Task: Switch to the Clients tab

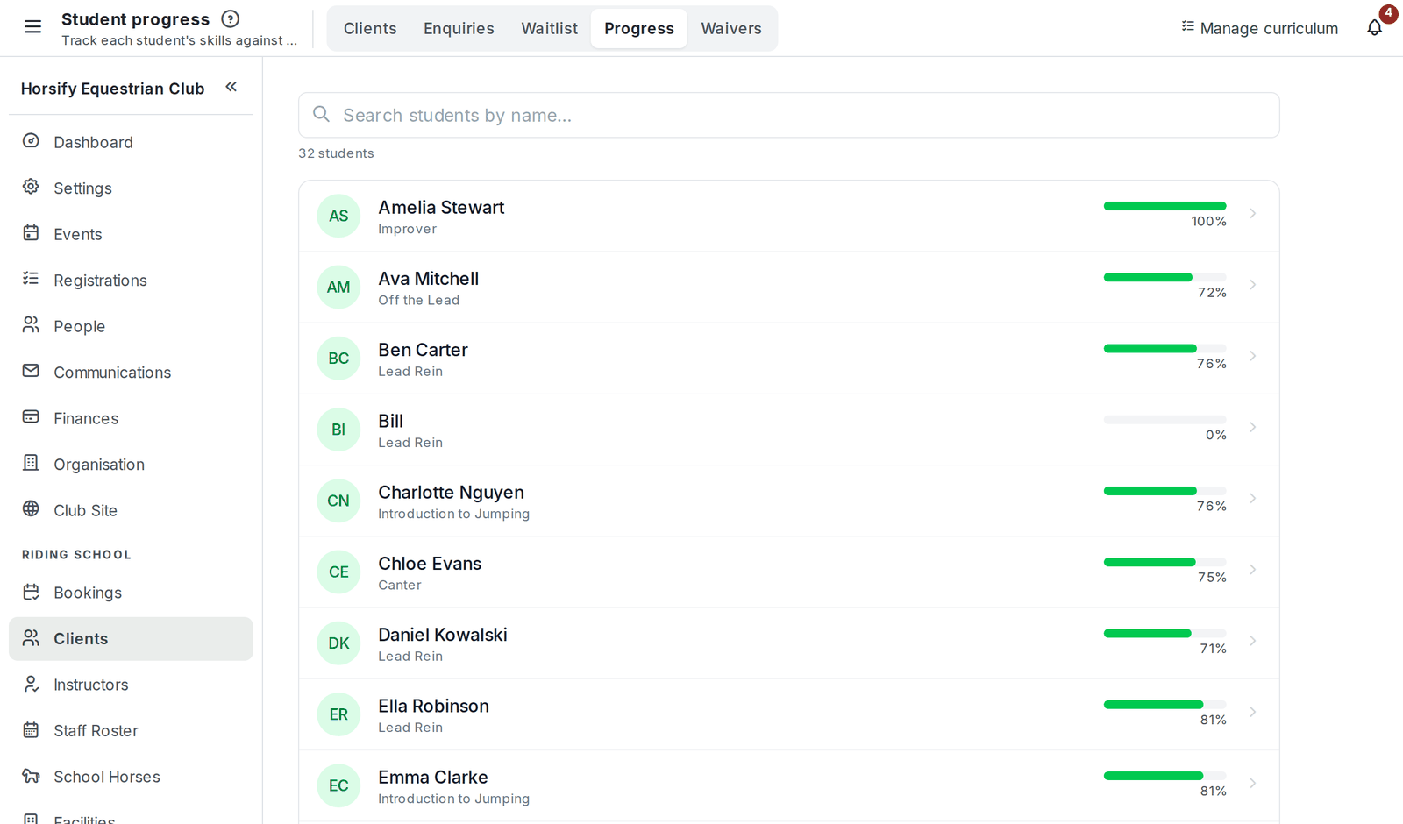Action: (370, 28)
